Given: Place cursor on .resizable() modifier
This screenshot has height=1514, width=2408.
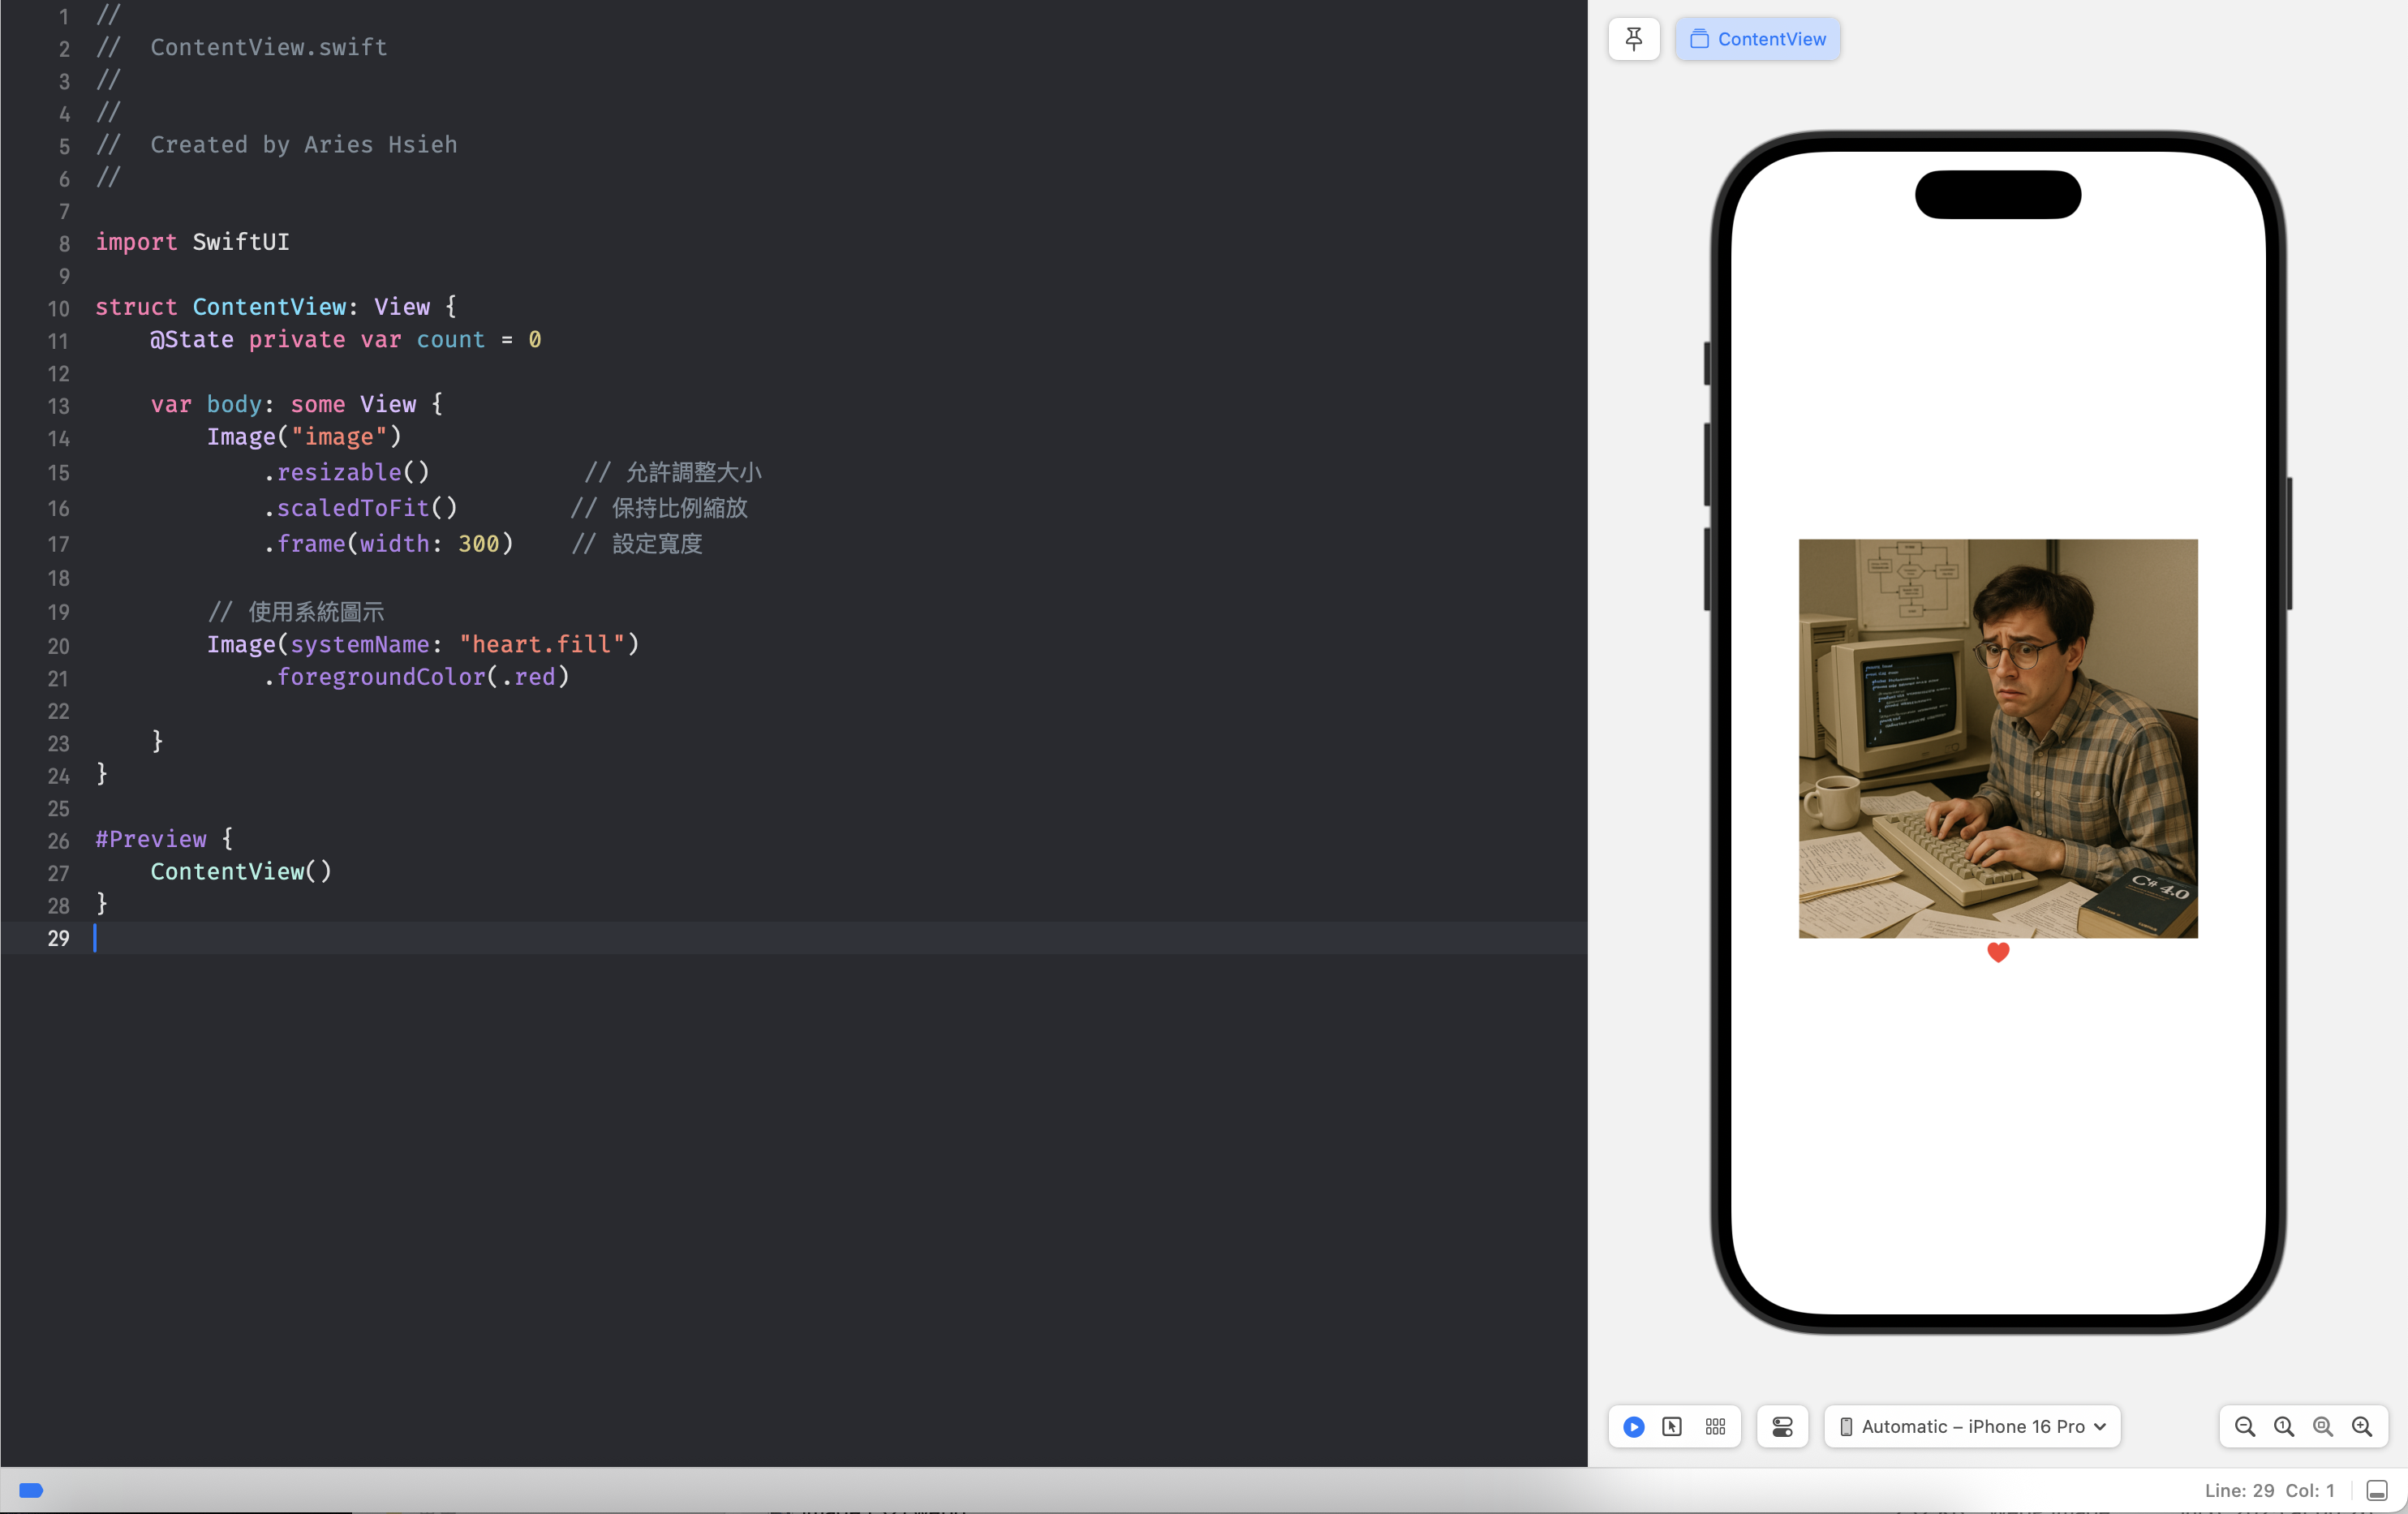Looking at the screenshot, I should click(x=346, y=472).
